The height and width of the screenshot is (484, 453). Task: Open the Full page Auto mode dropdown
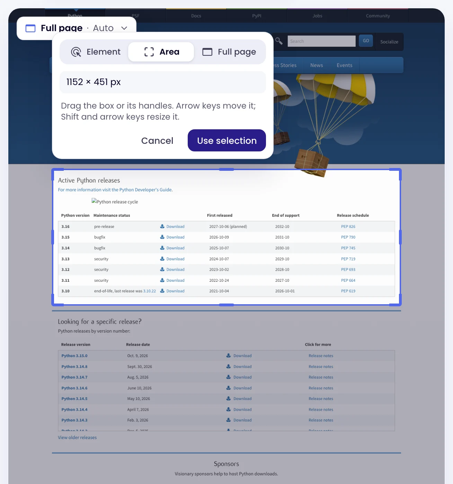tap(77, 28)
